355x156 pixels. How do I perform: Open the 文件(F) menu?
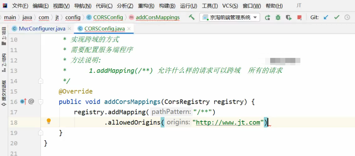pyautogui.click(x=20, y=6)
